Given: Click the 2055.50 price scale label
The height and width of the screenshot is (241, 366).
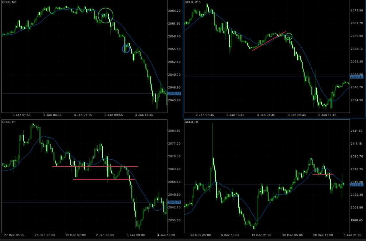Looking at the screenshot, I should coord(174,49).
